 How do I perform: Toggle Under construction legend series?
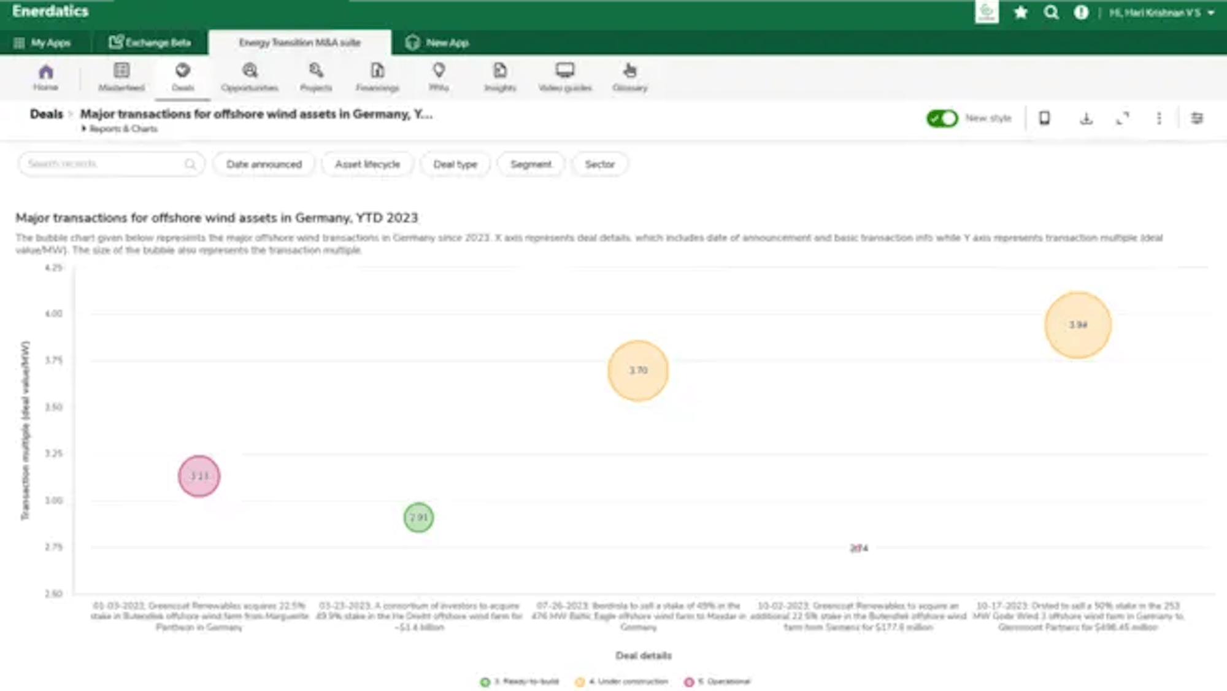pyautogui.click(x=621, y=682)
